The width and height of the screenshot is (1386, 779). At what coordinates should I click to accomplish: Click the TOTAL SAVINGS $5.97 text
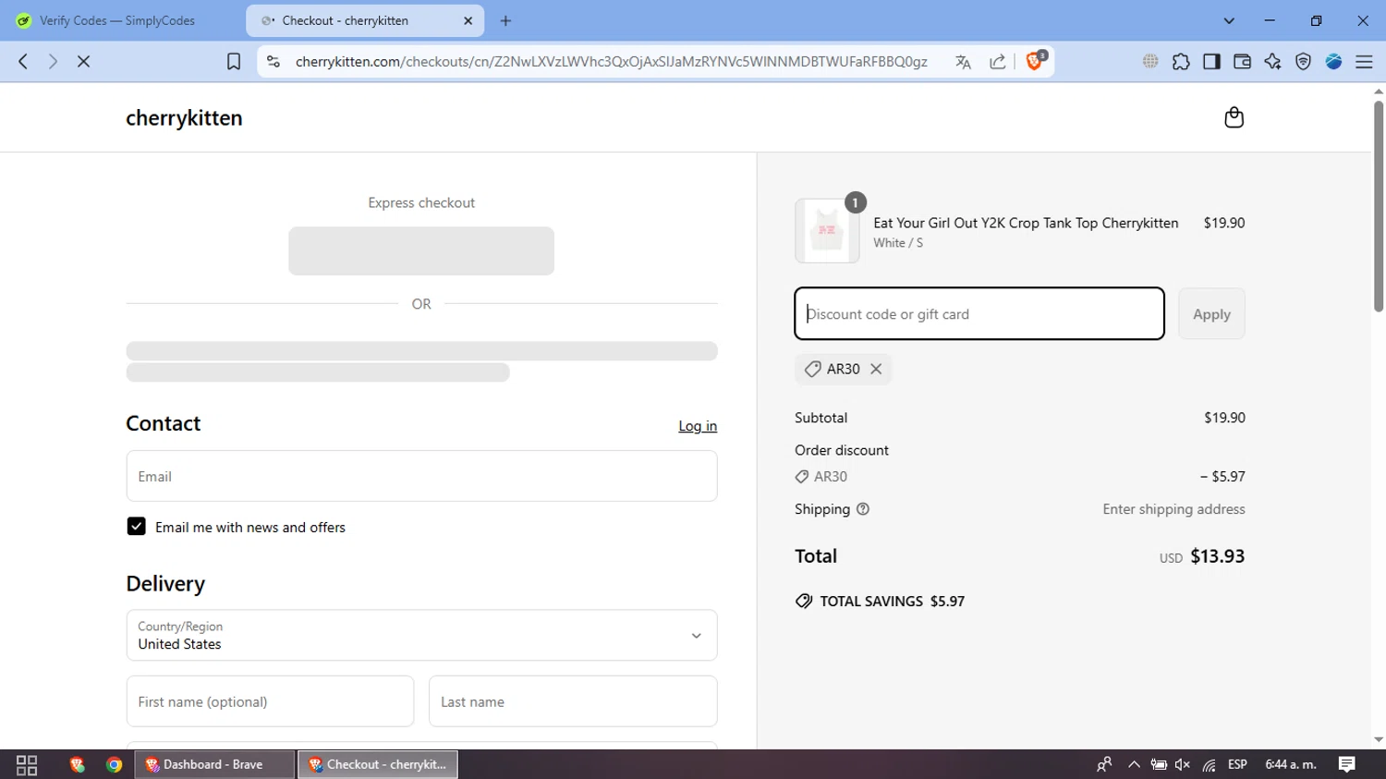point(893,602)
